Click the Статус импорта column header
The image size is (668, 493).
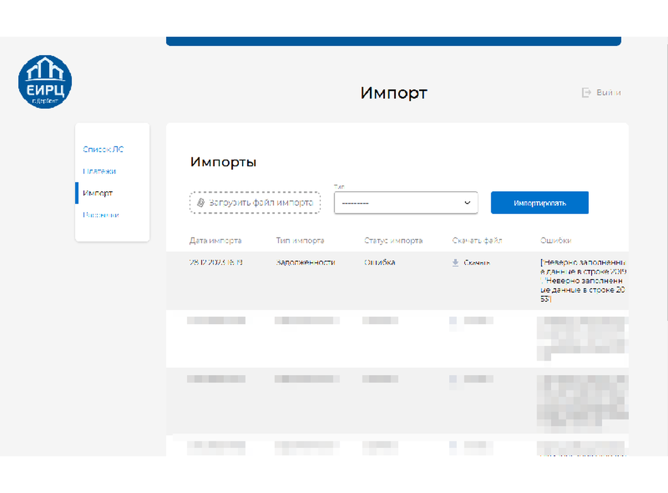[393, 241]
